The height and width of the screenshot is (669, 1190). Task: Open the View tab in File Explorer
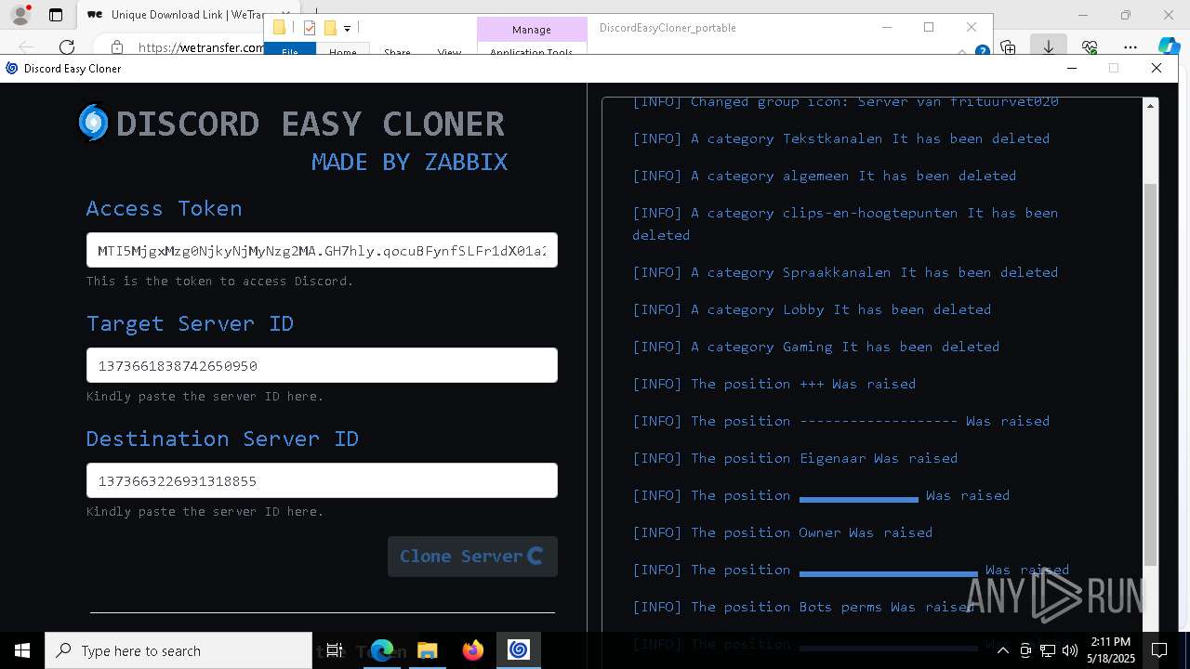(x=449, y=52)
